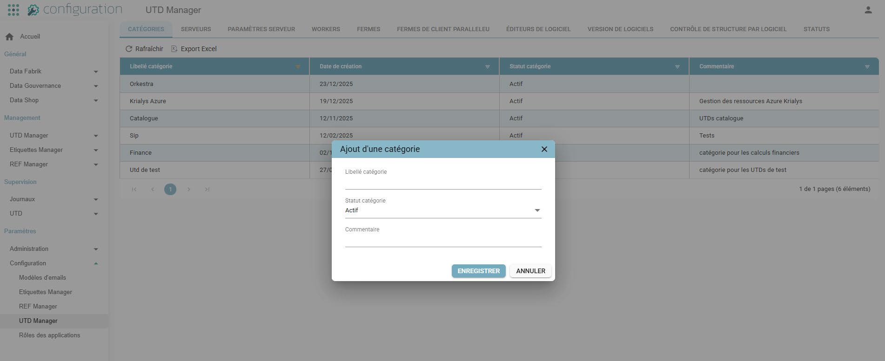This screenshot has height=361, width=885.
Task: Click the configuration wrench logo icon
Action: (33, 10)
